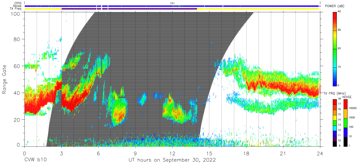360x166 pixels.
Task: Click the blue Noise strip above the plot
Action: pyautogui.click(x=172, y=6)
